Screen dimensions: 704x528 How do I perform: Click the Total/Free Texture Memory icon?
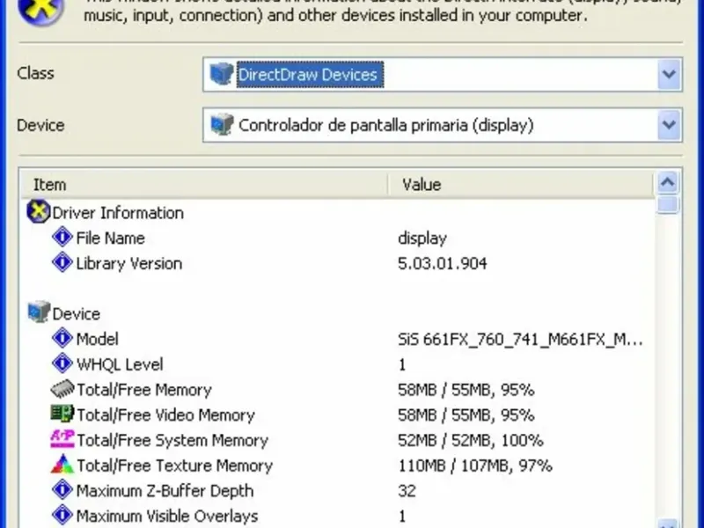coord(62,466)
